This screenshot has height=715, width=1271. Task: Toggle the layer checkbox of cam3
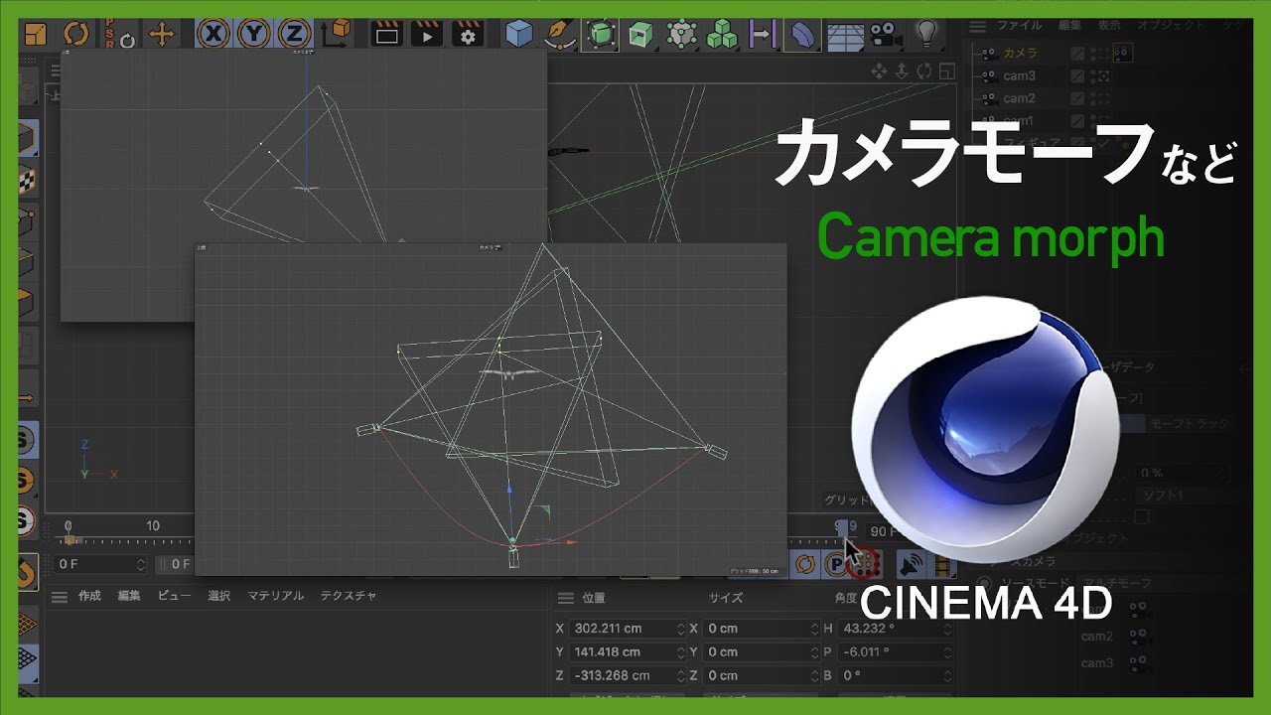(1077, 75)
